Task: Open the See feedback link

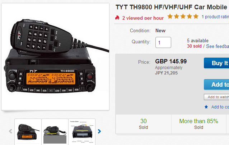Action: (x=218, y=46)
